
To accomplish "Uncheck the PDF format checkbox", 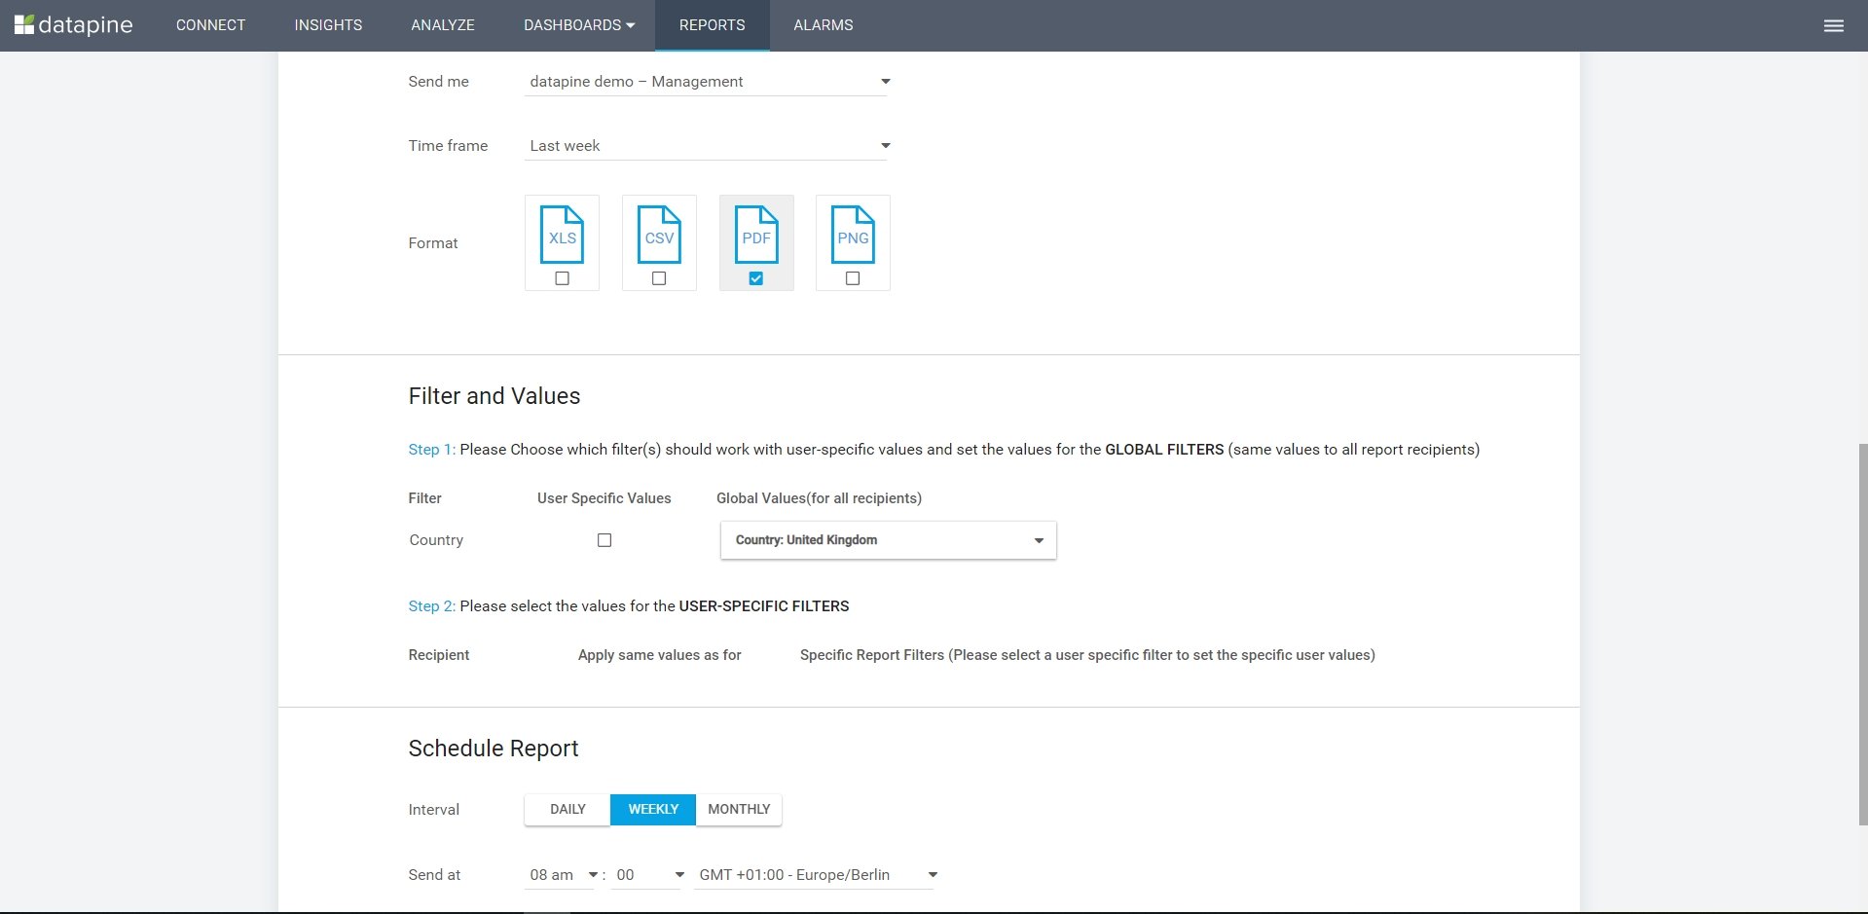I will tap(756, 278).
